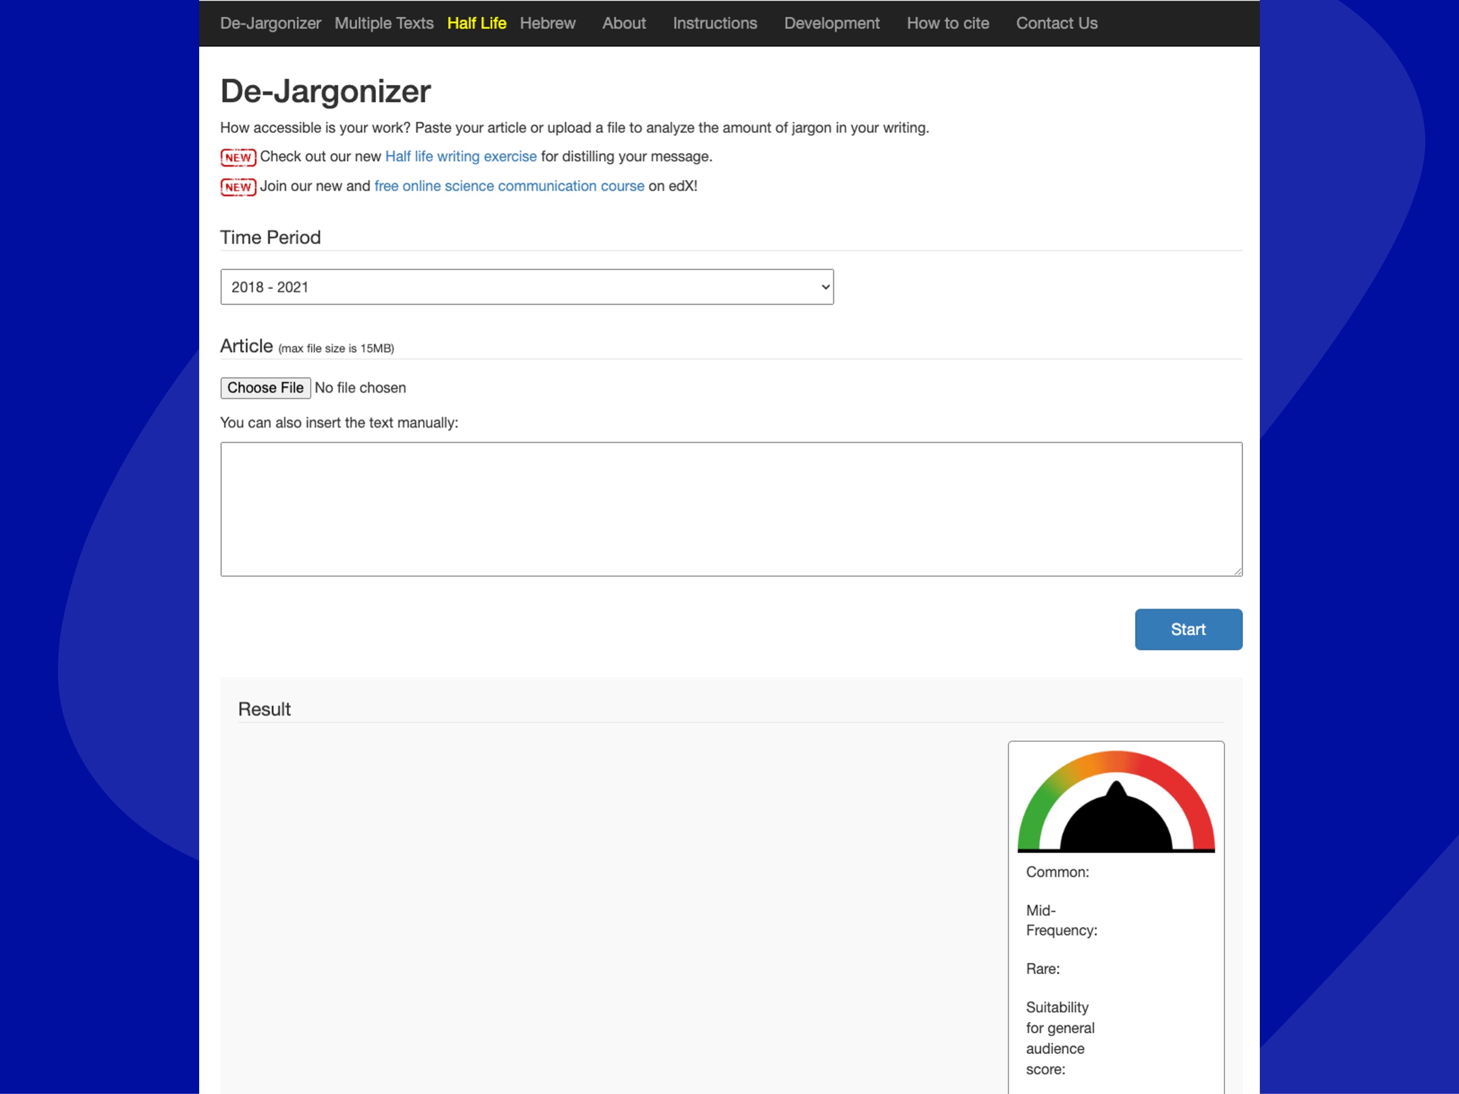
Task: Open the Time Period dropdown
Action: [x=526, y=287]
